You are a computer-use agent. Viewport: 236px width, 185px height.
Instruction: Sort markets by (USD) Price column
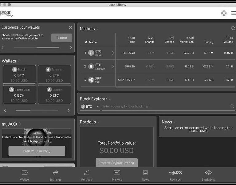pyautogui.click(x=131, y=40)
